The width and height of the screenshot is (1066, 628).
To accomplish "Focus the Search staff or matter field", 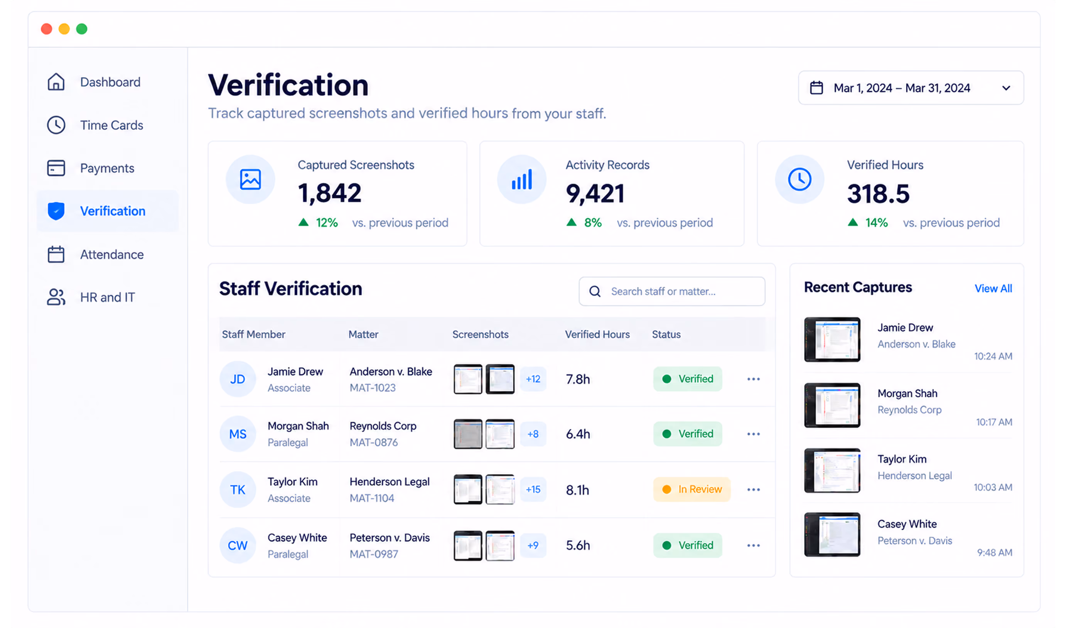I will [672, 292].
